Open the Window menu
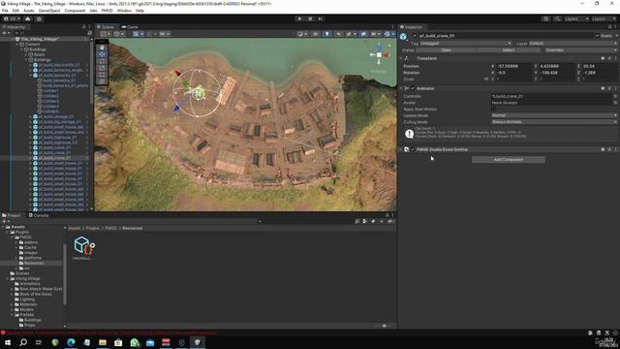The height and width of the screenshot is (349, 620). point(124,11)
